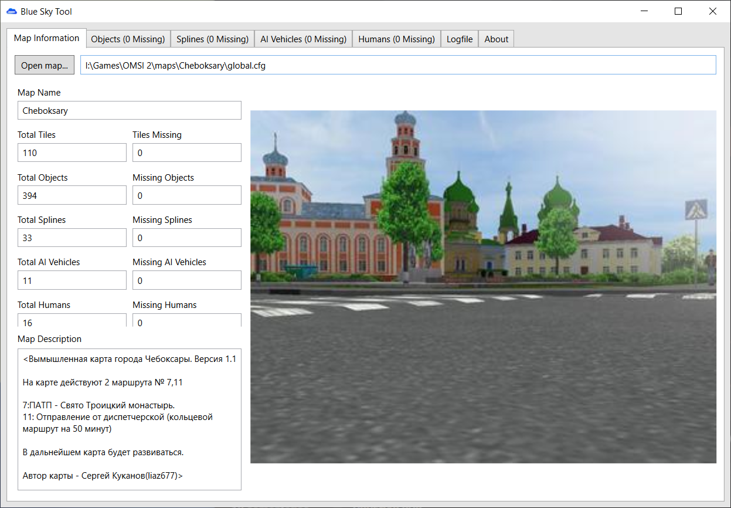The image size is (731, 508).
Task: Click the map path field with global.cfg
Action: [x=398, y=65]
